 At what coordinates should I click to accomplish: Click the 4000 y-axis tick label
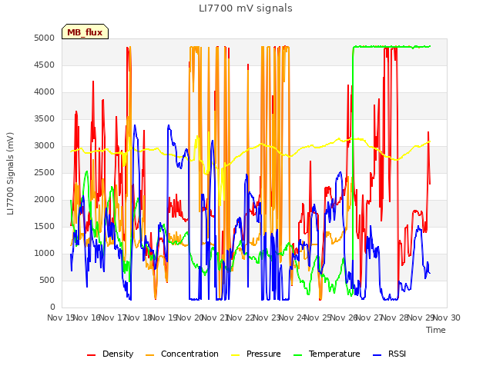click(x=45, y=92)
